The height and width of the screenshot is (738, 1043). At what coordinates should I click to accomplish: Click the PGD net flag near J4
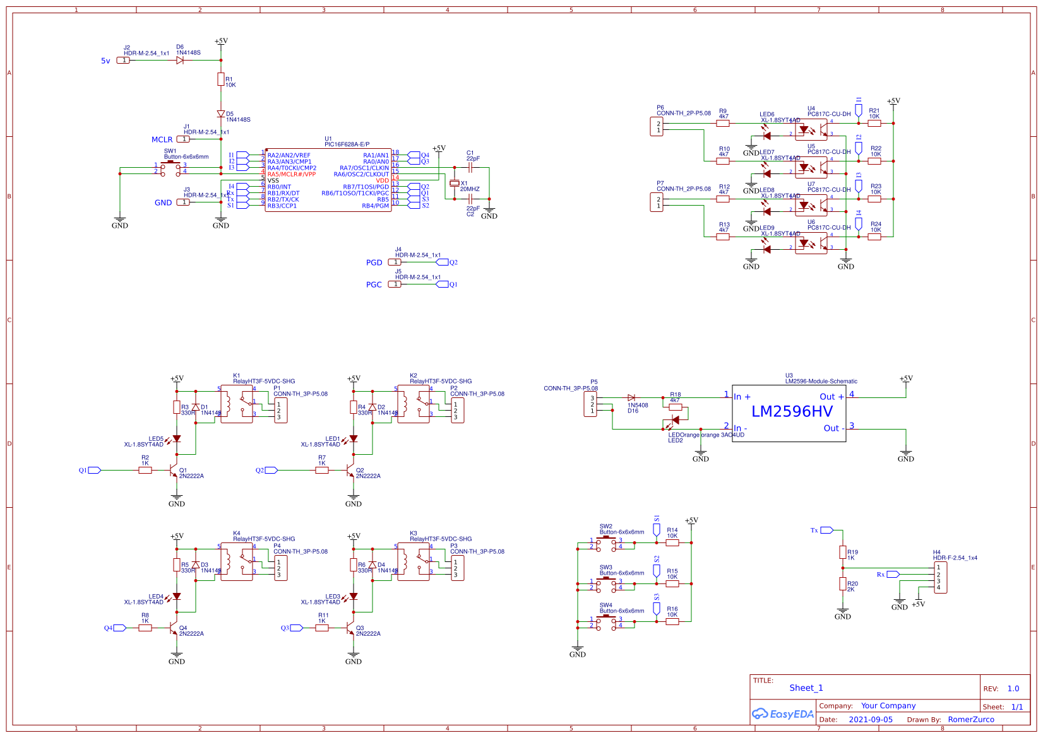click(373, 262)
